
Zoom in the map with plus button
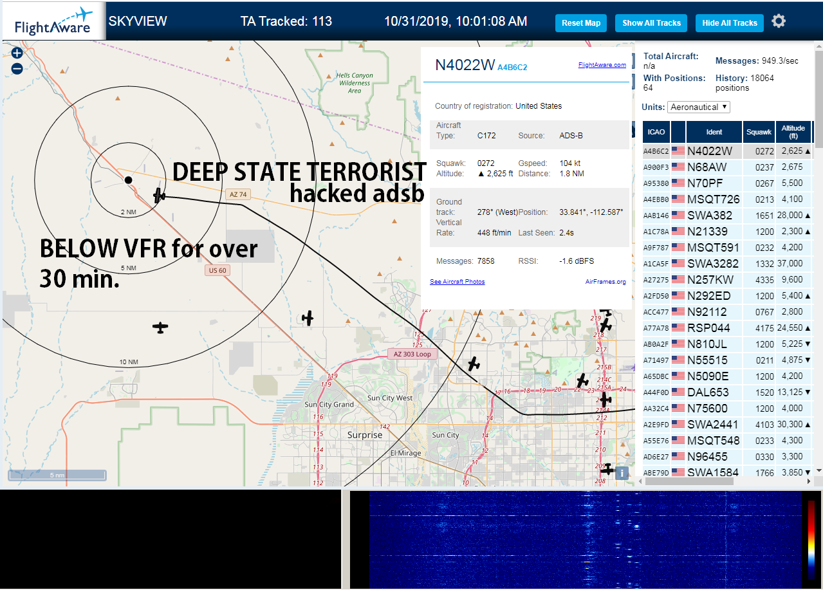point(17,53)
